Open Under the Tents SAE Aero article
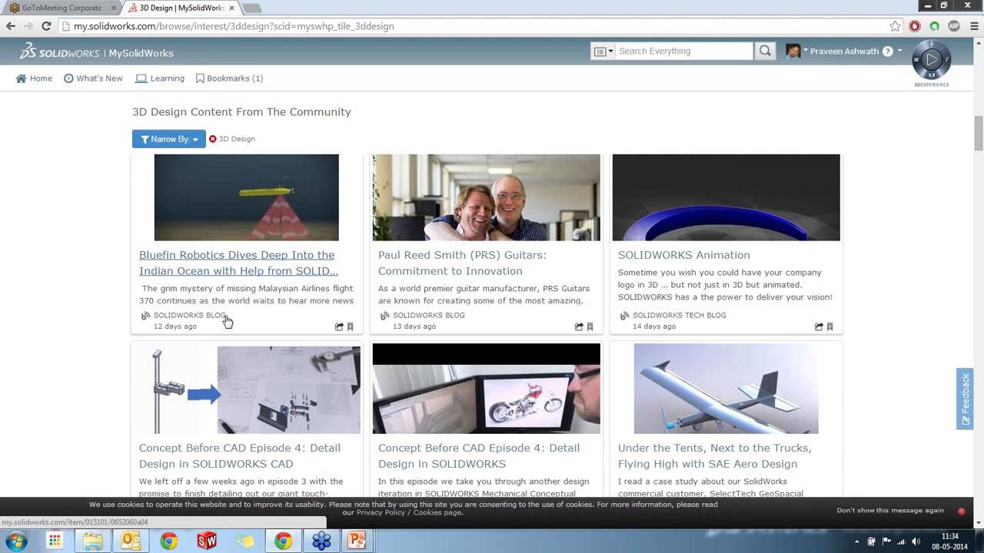 coord(714,455)
